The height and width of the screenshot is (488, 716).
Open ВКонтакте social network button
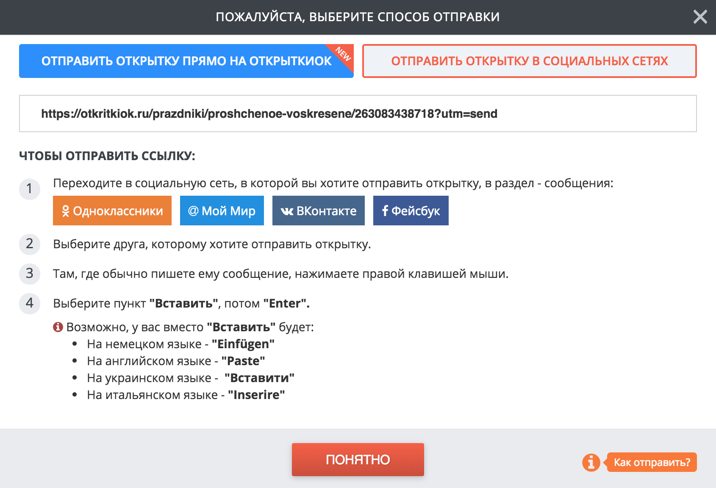pyautogui.click(x=319, y=211)
